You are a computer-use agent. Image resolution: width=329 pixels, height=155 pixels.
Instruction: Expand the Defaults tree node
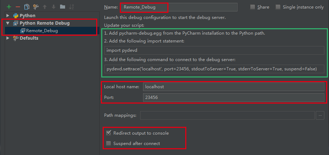(8, 38)
